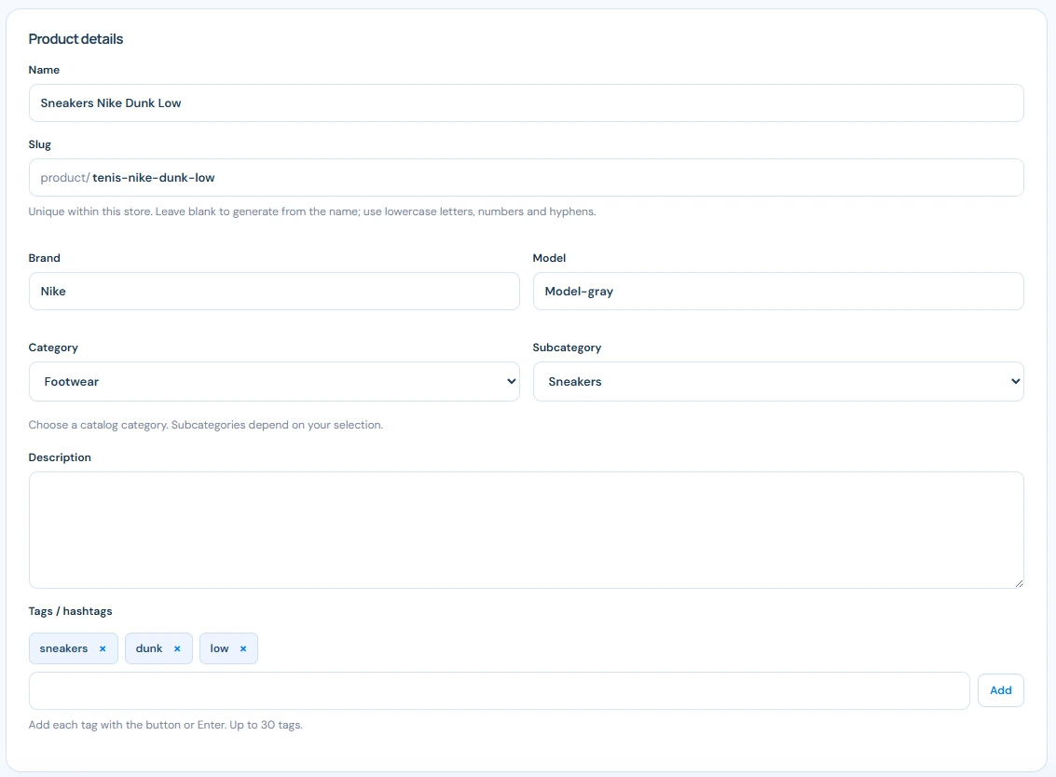The height and width of the screenshot is (777, 1056).
Task: Focus the new tag input field
Action: [x=499, y=690]
